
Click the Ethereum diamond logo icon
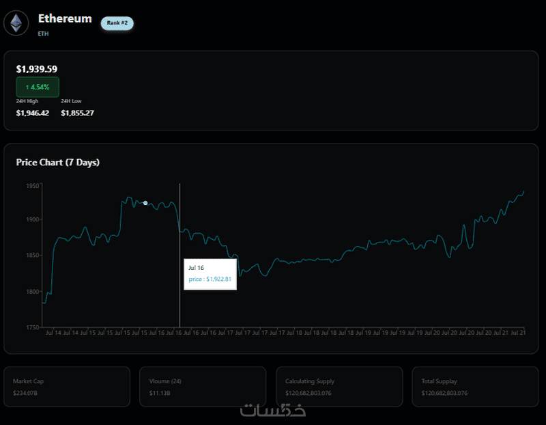tap(16, 23)
